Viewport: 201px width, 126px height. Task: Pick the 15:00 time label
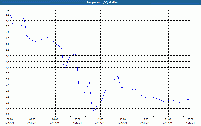click(x=123, y=119)
